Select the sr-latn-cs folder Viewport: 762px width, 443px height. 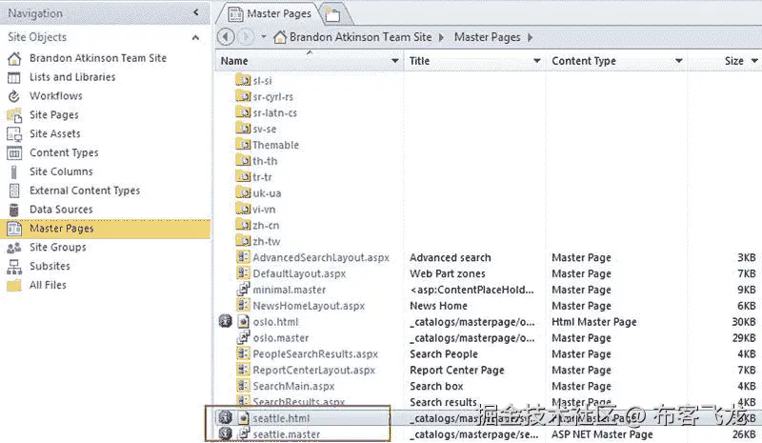pyautogui.click(x=274, y=112)
